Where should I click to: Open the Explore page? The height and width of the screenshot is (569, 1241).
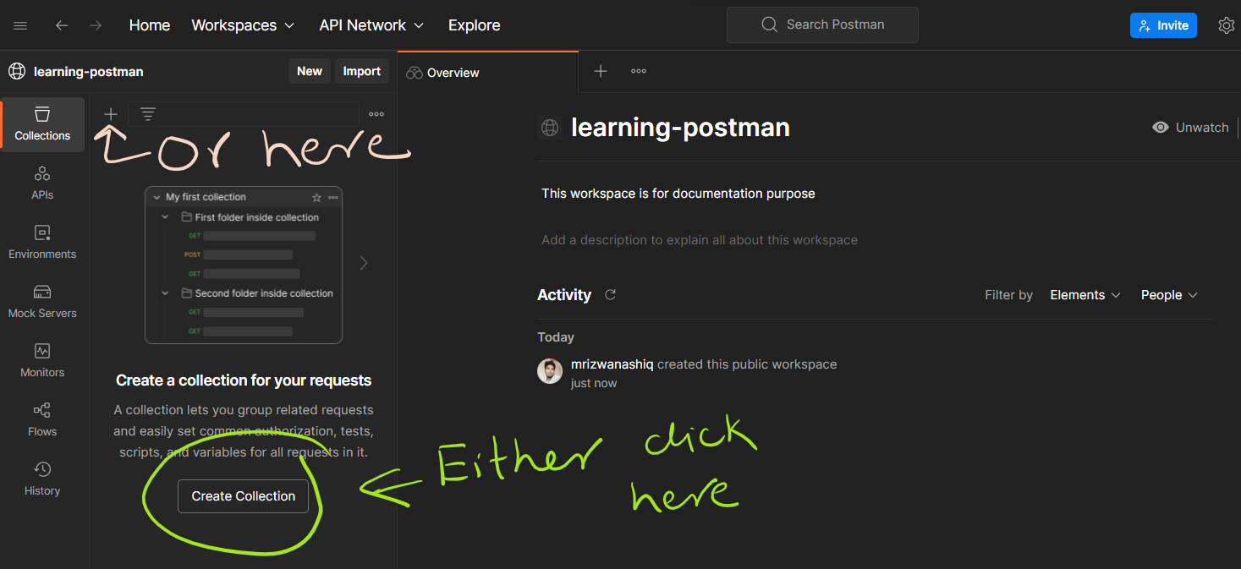[474, 25]
